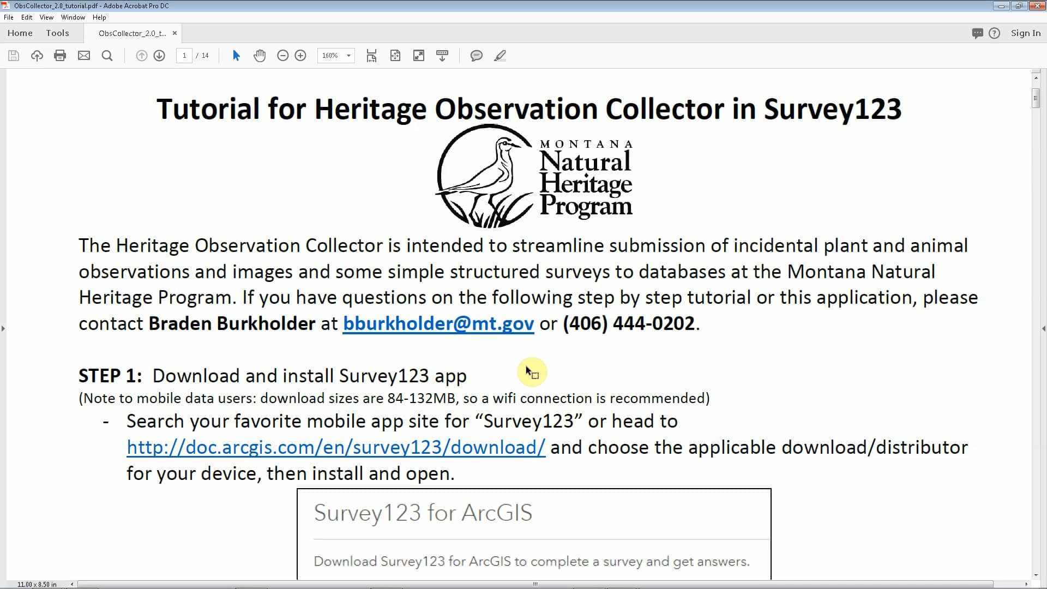The height and width of the screenshot is (589, 1047).
Task: Click the 160% zoom value field
Action: [330, 56]
